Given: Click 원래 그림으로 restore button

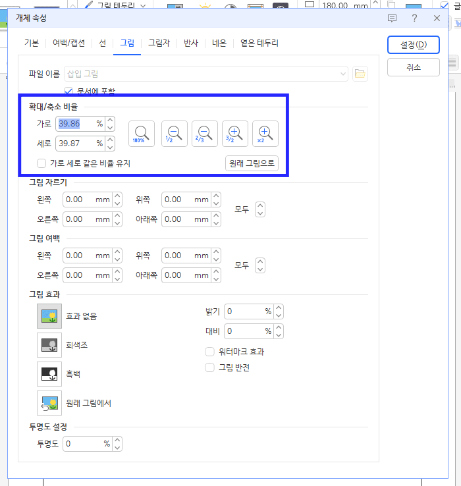Looking at the screenshot, I should pos(252,163).
